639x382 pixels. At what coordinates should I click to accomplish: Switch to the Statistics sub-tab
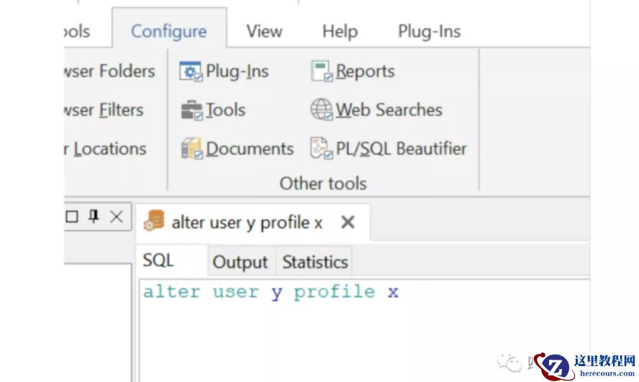point(315,262)
